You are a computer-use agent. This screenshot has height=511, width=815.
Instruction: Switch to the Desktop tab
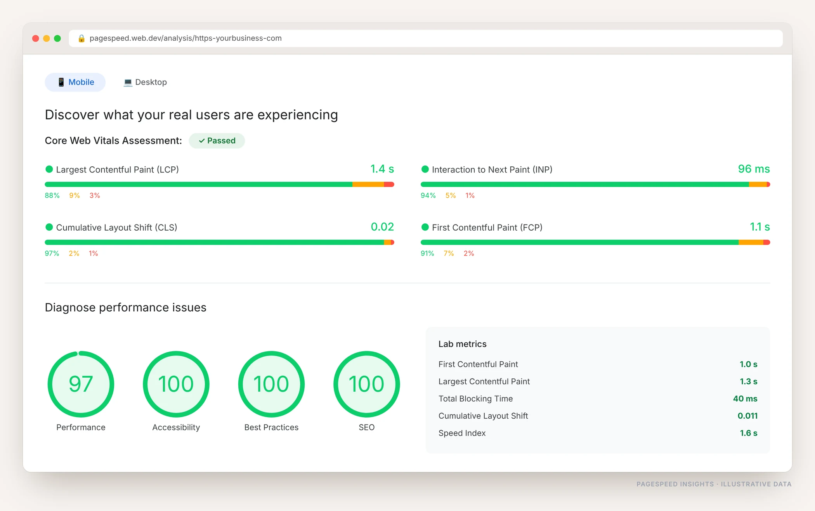point(145,82)
